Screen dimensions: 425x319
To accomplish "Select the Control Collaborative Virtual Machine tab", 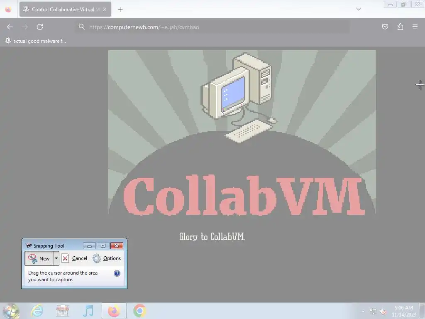I will pos(65,9).
